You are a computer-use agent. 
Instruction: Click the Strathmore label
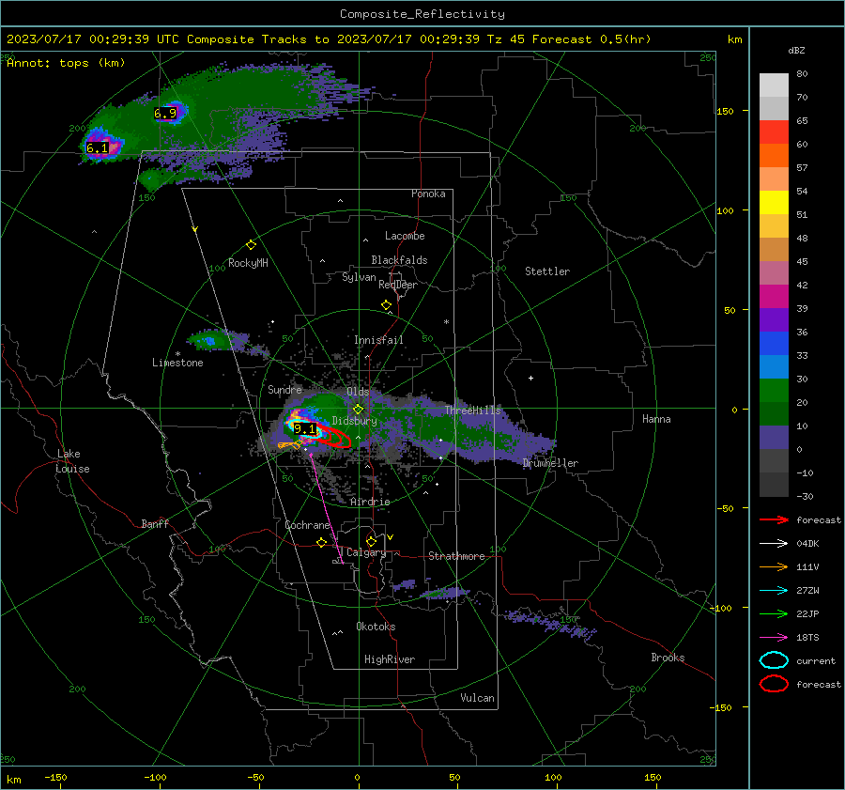(x=456, y=556)
